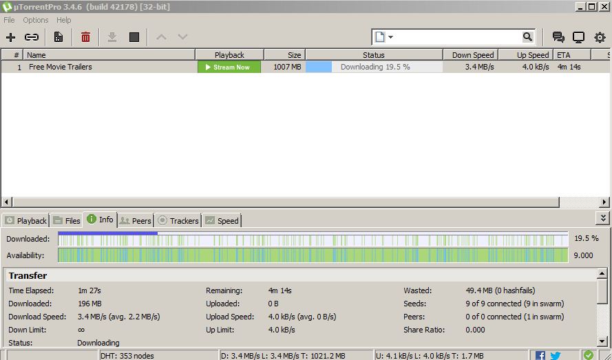The height and width of the screenshot is (360, 612).
Task: Click the Facebook icon in status bar
Action: point(540,355)
